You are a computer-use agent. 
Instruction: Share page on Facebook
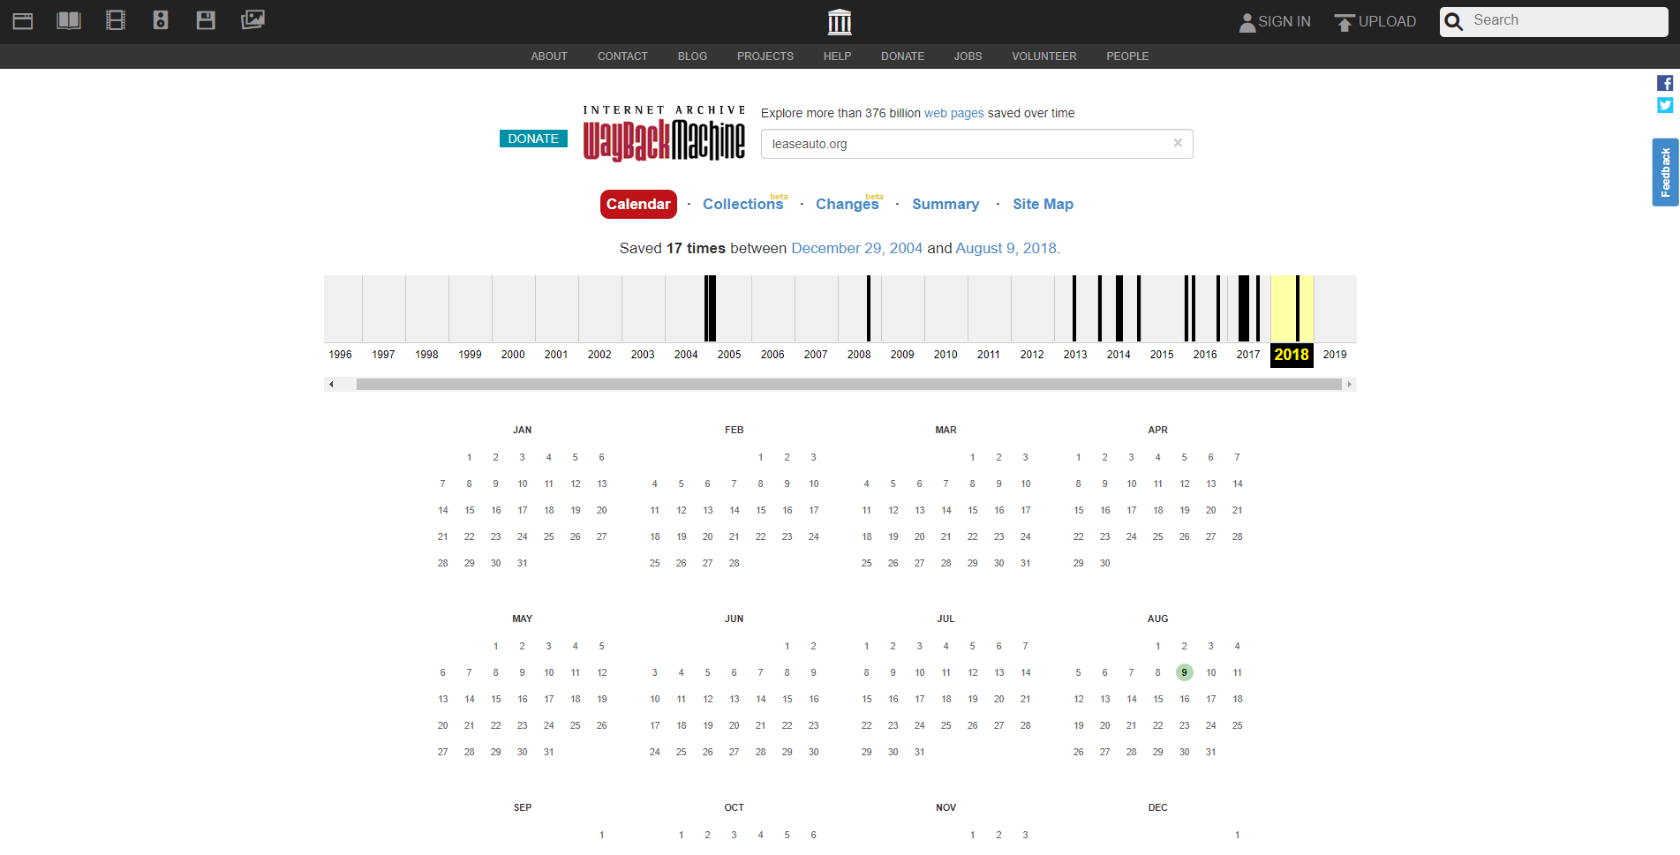pyautogui.click(x=1665, y=83)
